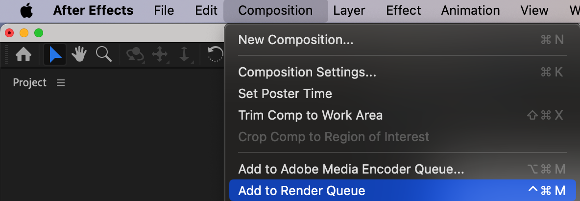Select Set Poster Time
Screen dimensions: 580x201
[285, 94]
